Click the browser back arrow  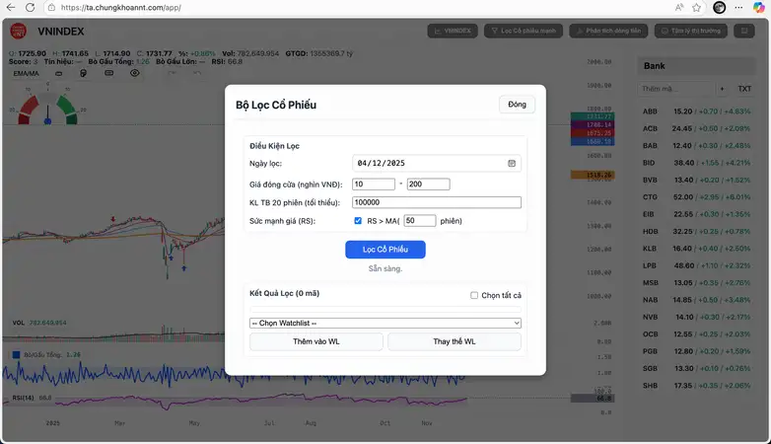click(x=11, y=7)
